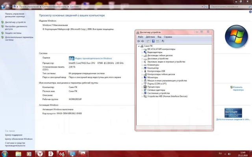
Task: Click the help question mark icon at top right
Action: click(250, 12)
